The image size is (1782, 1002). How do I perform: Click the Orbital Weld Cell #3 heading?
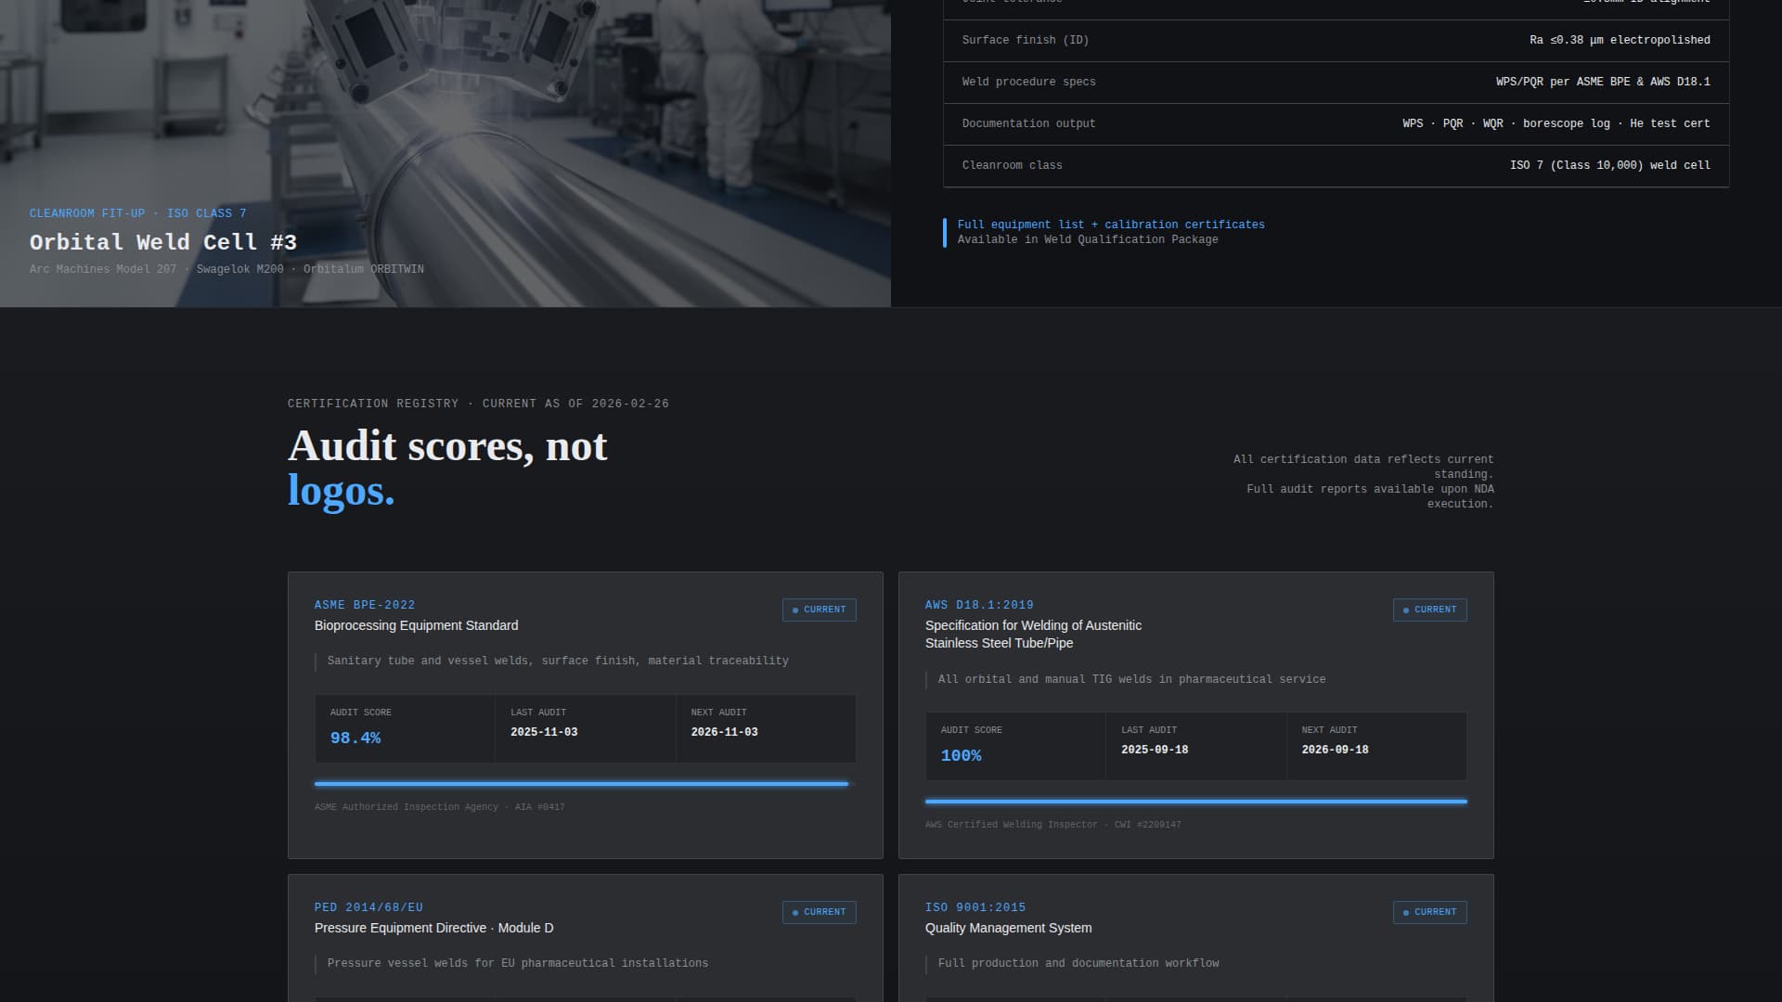point(163,242)
